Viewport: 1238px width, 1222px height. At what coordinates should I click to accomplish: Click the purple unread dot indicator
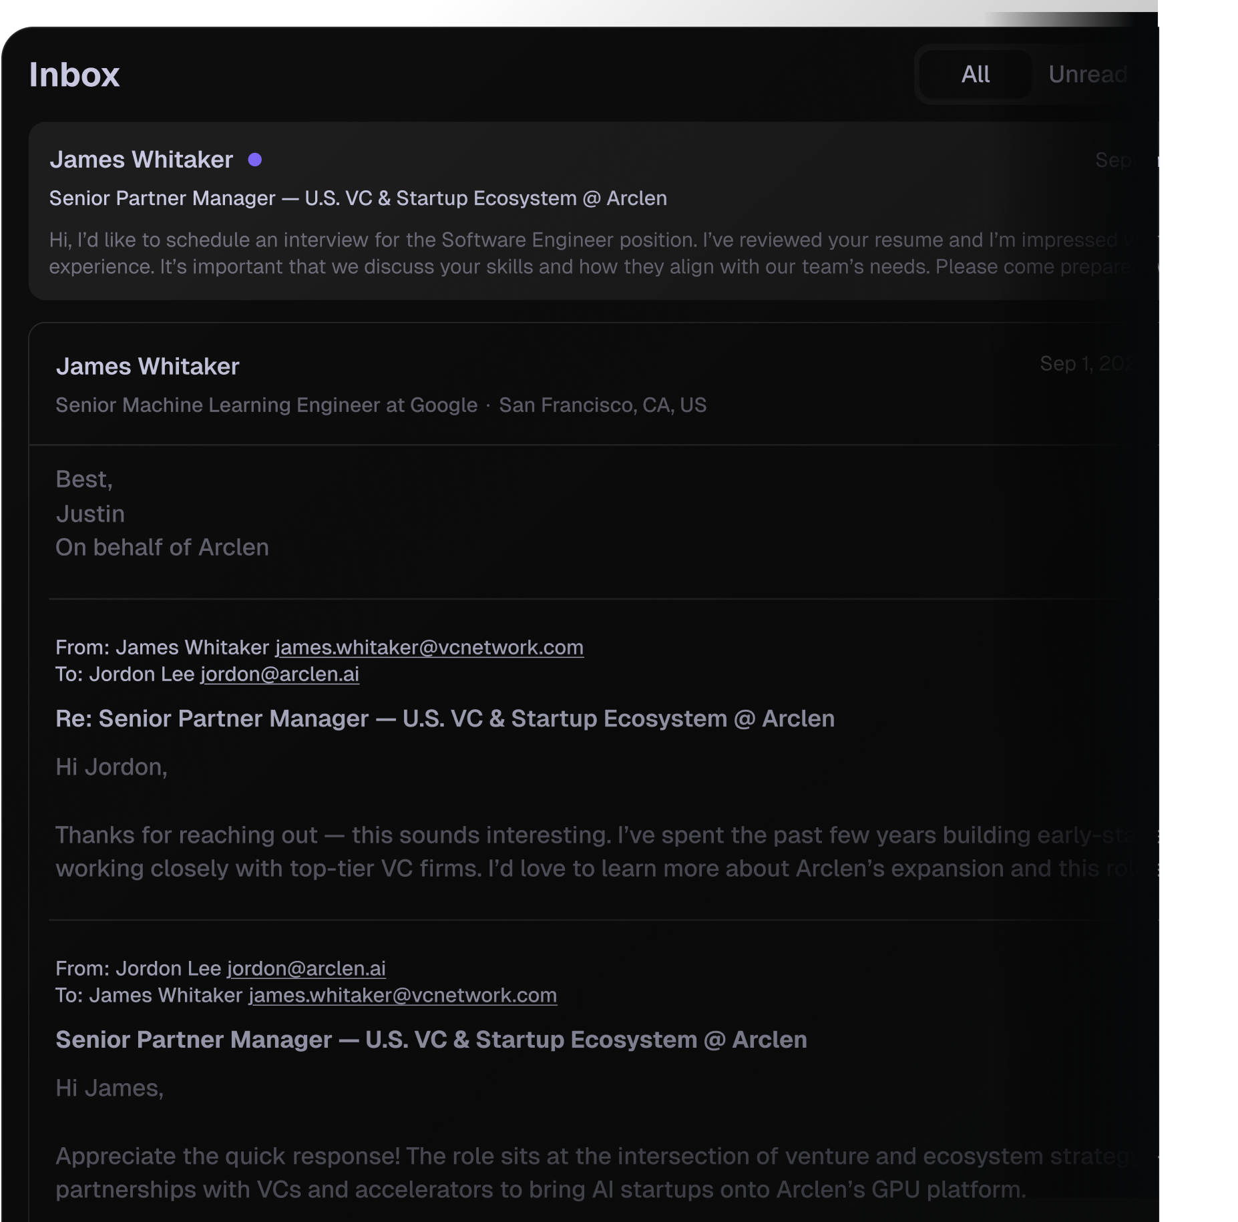[254, 160]
